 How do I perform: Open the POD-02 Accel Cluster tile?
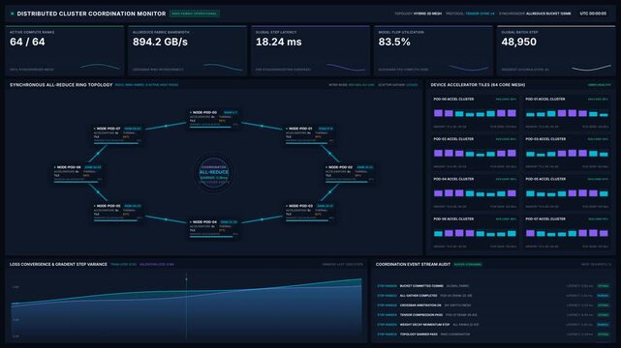pyautogui.click(x=475, y=153)
